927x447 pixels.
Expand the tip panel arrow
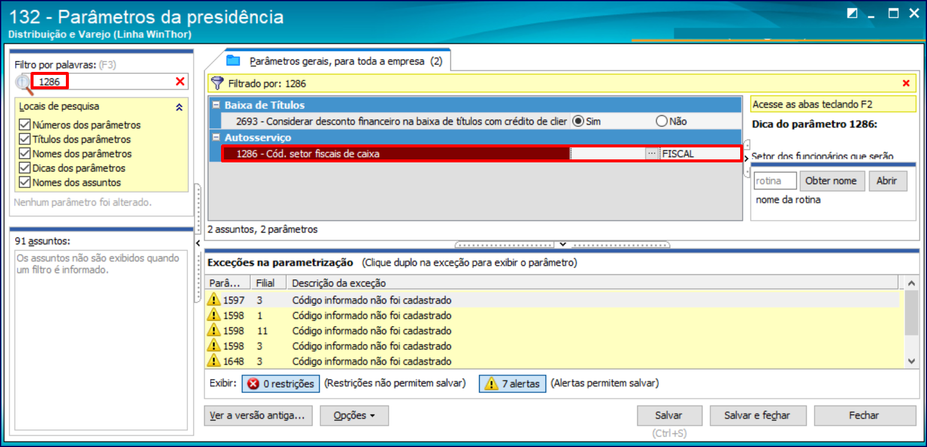click(x=746, y=159)
